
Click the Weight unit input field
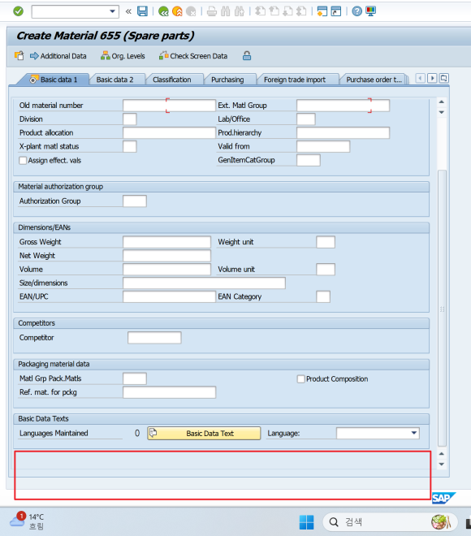click(x=326, y=242)
